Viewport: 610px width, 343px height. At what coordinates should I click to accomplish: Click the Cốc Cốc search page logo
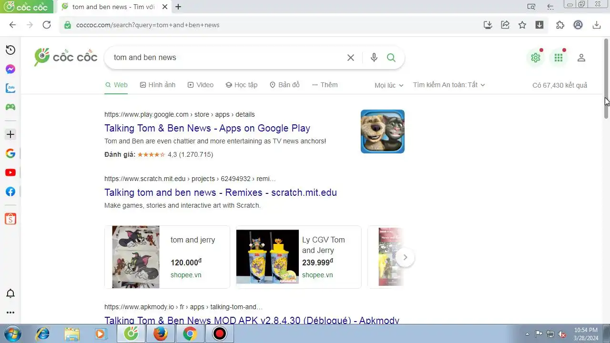tap(66, 57)
